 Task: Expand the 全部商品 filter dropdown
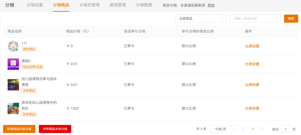(x=201, y=18)
